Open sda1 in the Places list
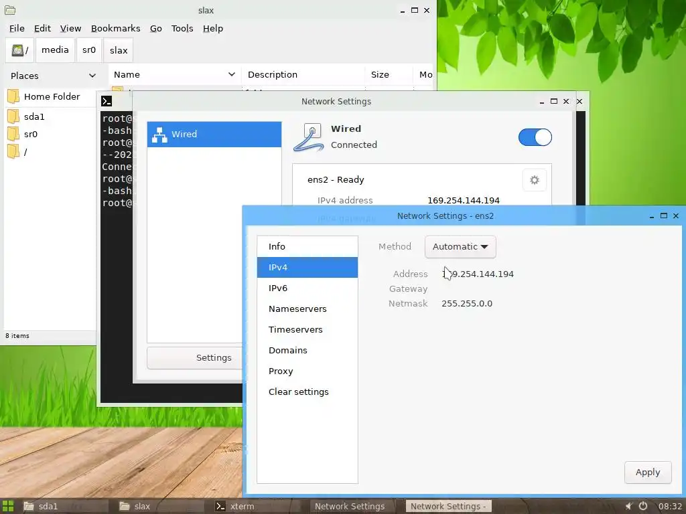The width and height of the screenshot is (686, 514). (34, 116)
